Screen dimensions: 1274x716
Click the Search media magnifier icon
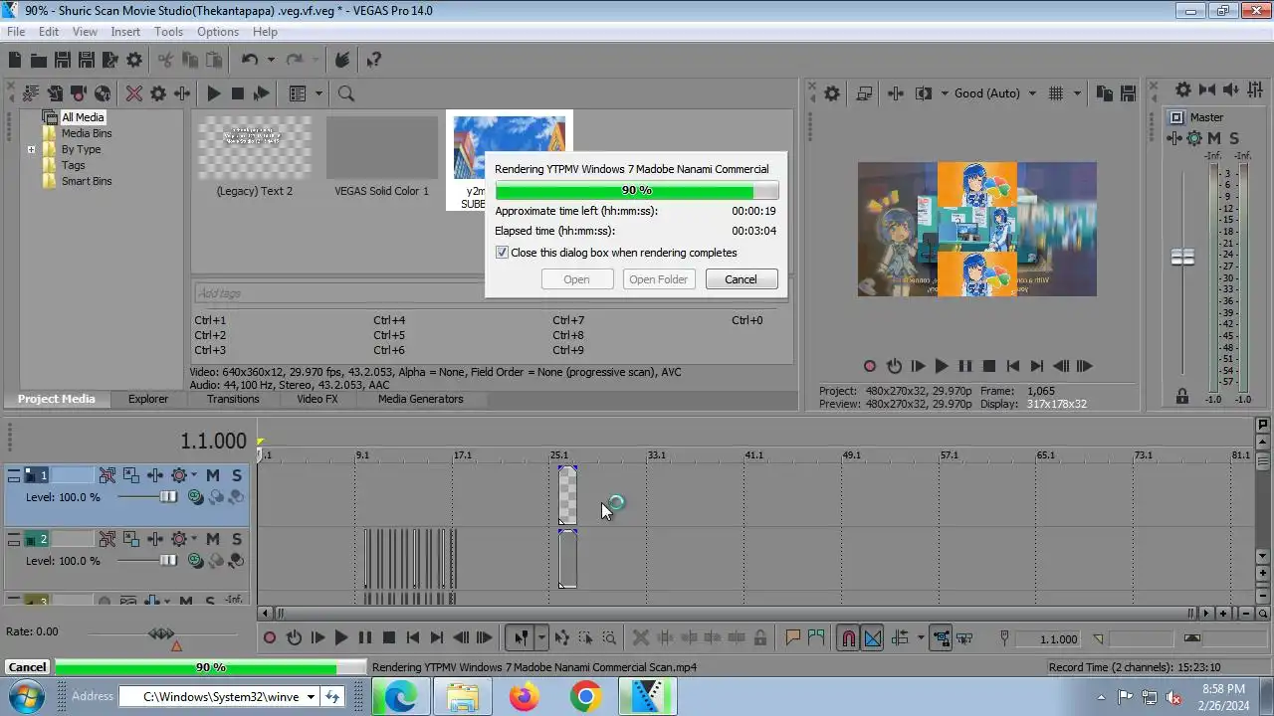[x=346, y=93]
